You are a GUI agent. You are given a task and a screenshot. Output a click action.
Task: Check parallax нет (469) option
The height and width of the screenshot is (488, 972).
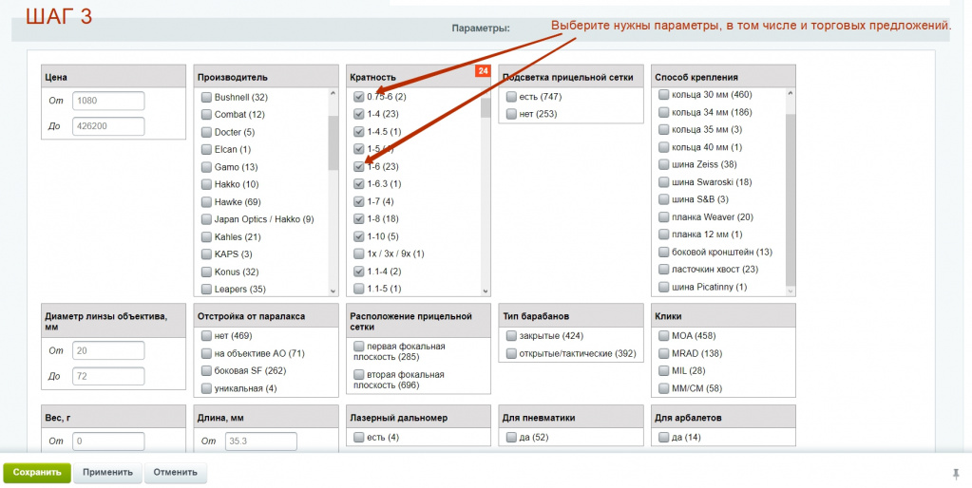click(x=206, y=336)
